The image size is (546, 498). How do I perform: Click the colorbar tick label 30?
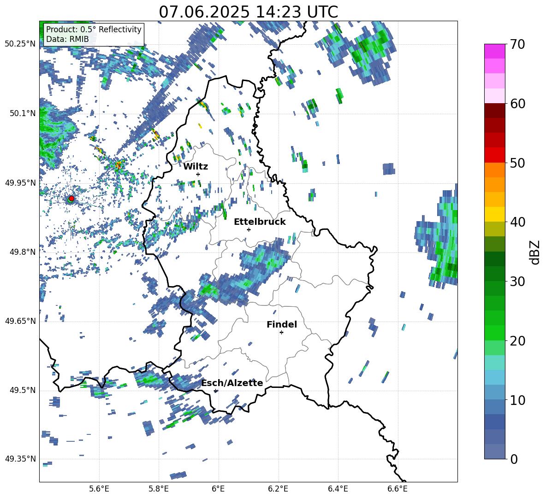point(518,281)
